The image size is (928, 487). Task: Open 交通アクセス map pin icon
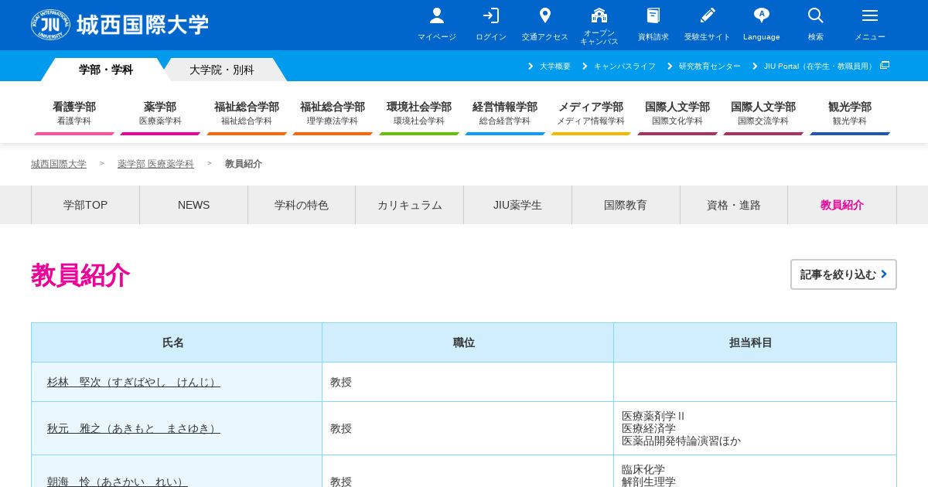(x=545, y=15)
